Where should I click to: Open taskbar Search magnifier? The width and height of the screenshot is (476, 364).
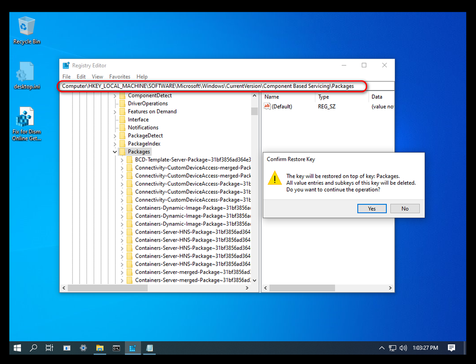[x=33, y=348]
